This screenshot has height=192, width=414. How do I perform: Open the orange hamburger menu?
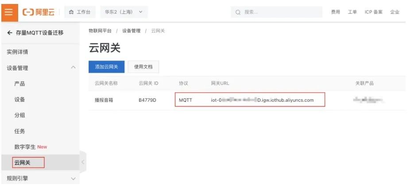[x=9, y=12]
